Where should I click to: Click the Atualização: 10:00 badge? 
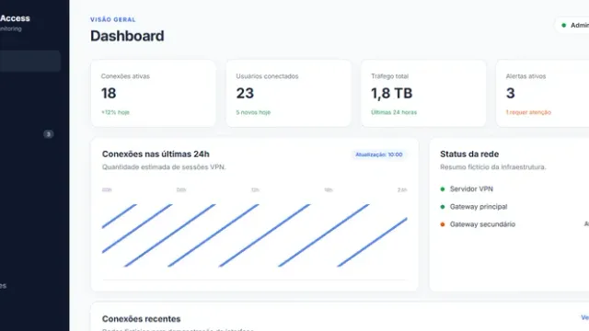point(378,154)
